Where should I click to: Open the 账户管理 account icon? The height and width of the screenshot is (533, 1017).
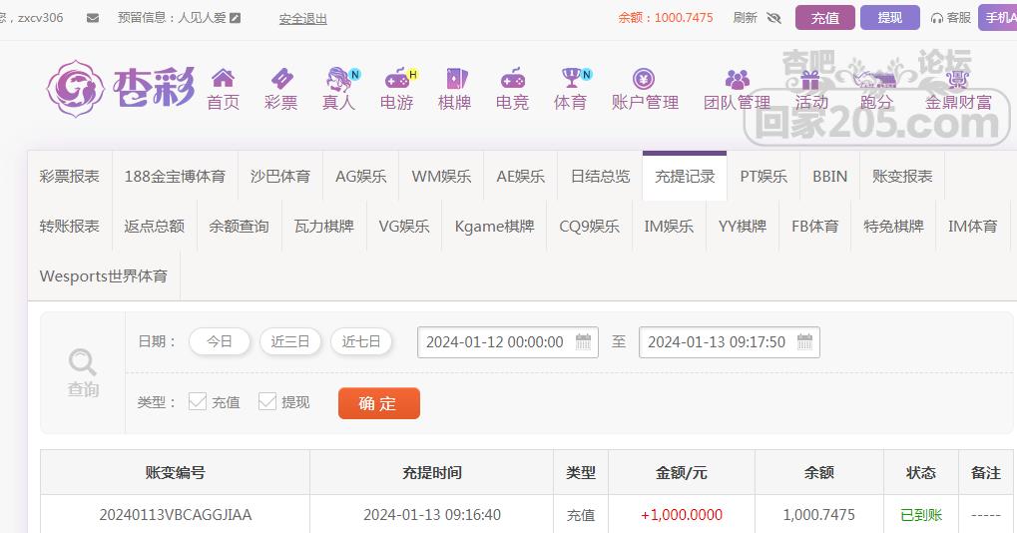pos(644,79)
